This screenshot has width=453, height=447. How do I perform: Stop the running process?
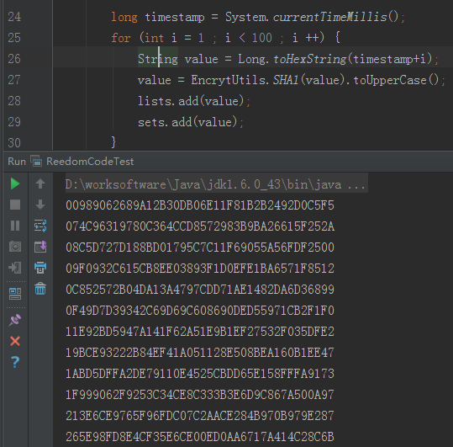pyautogui.click(x=15, y=205)
